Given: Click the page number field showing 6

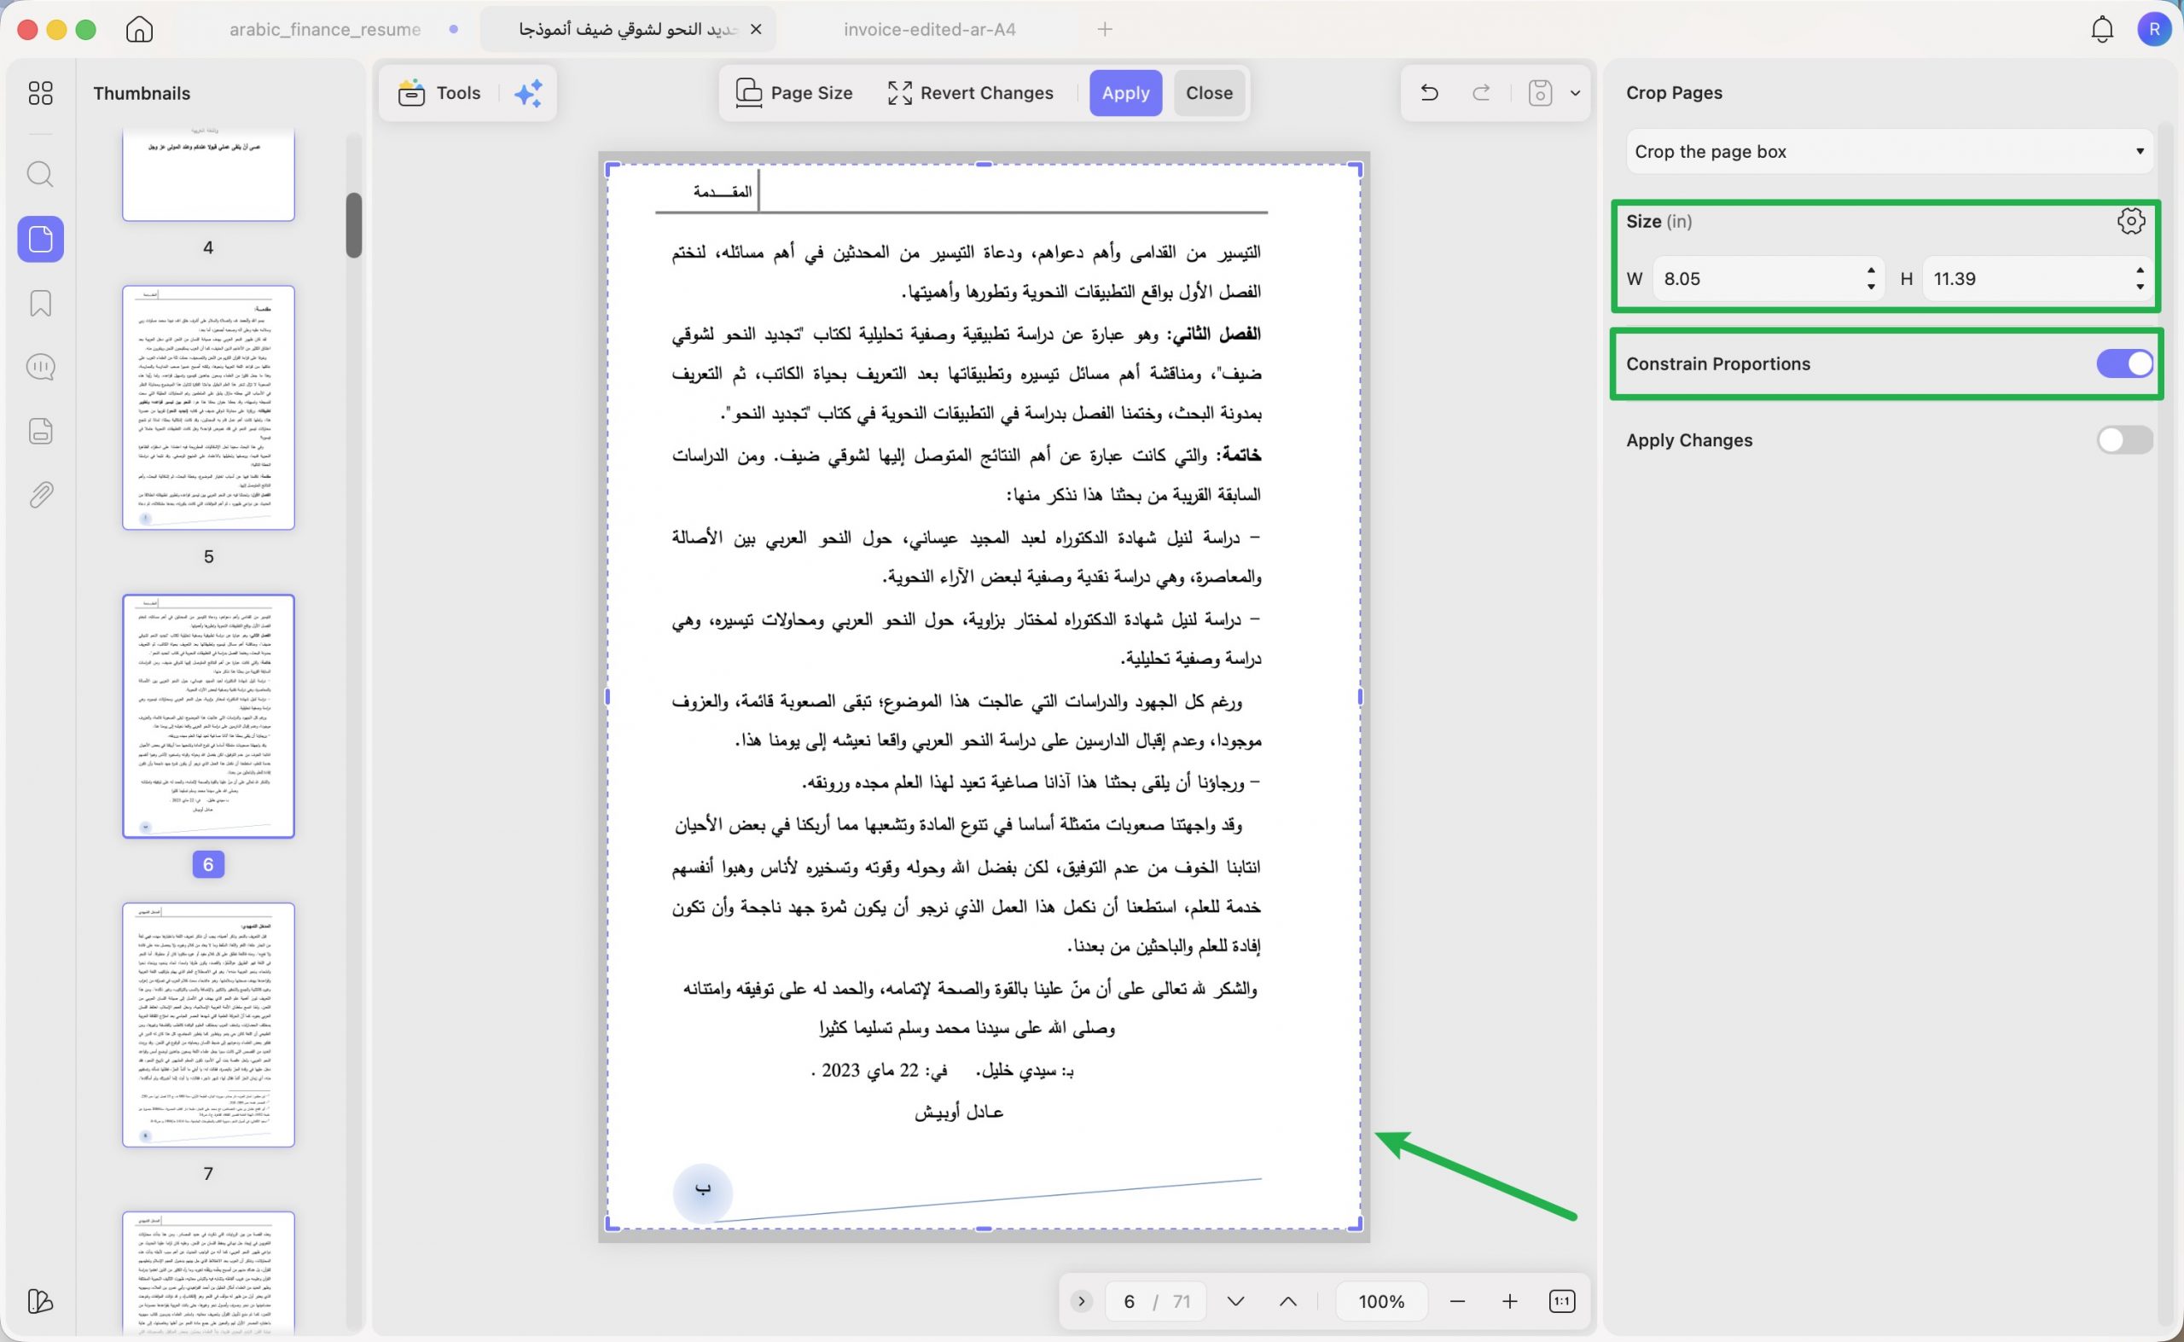Looking at the screenshot, I should [1129, 1301].
